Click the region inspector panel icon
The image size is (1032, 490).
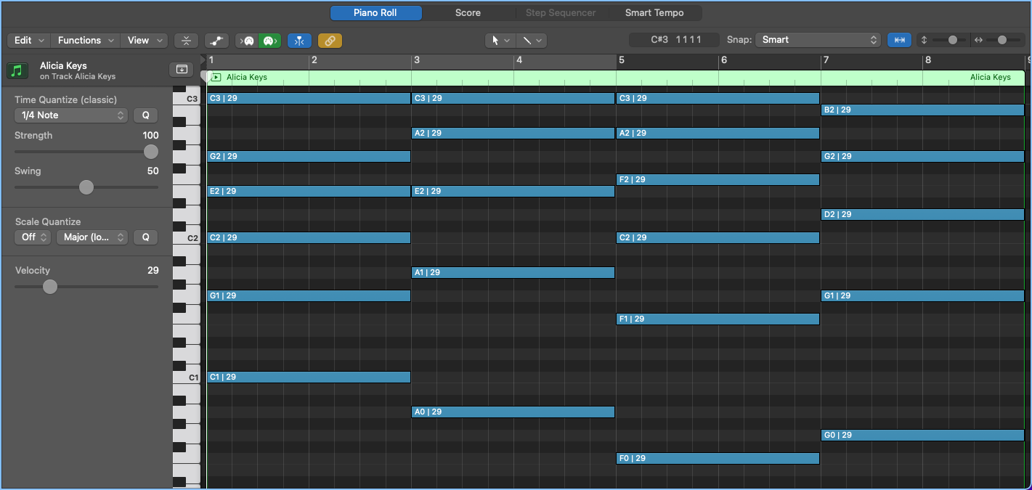pyautogui.click(x=181, y=68)
